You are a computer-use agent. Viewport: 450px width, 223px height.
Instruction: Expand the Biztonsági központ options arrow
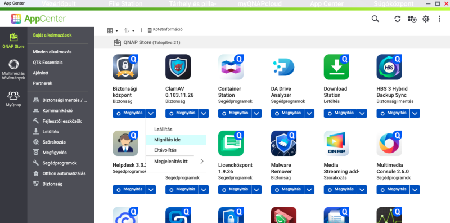click(x=151, y=113)
